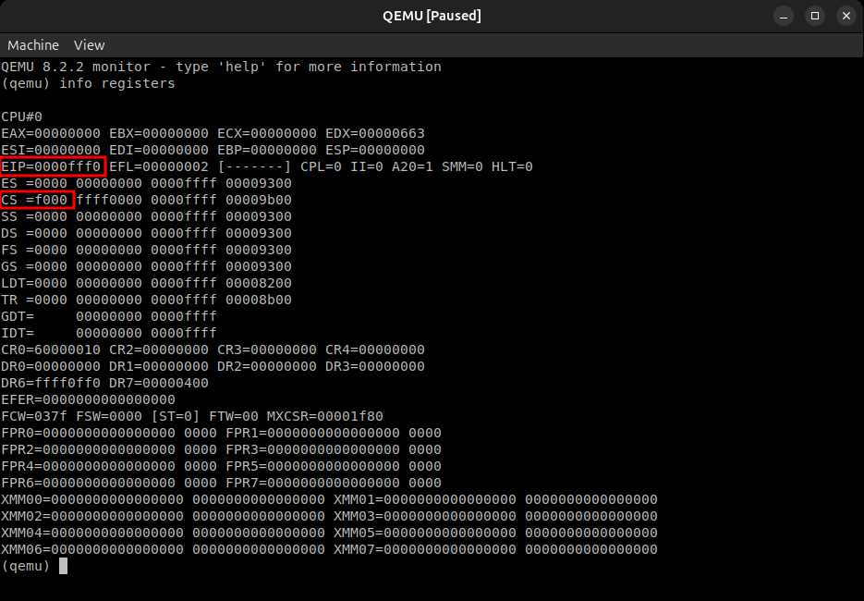Click the QEMU [Paused] title text
Image resolution: width=864 pixels, height=601 pixels.
pyautogui.click(x=432, y=15)
